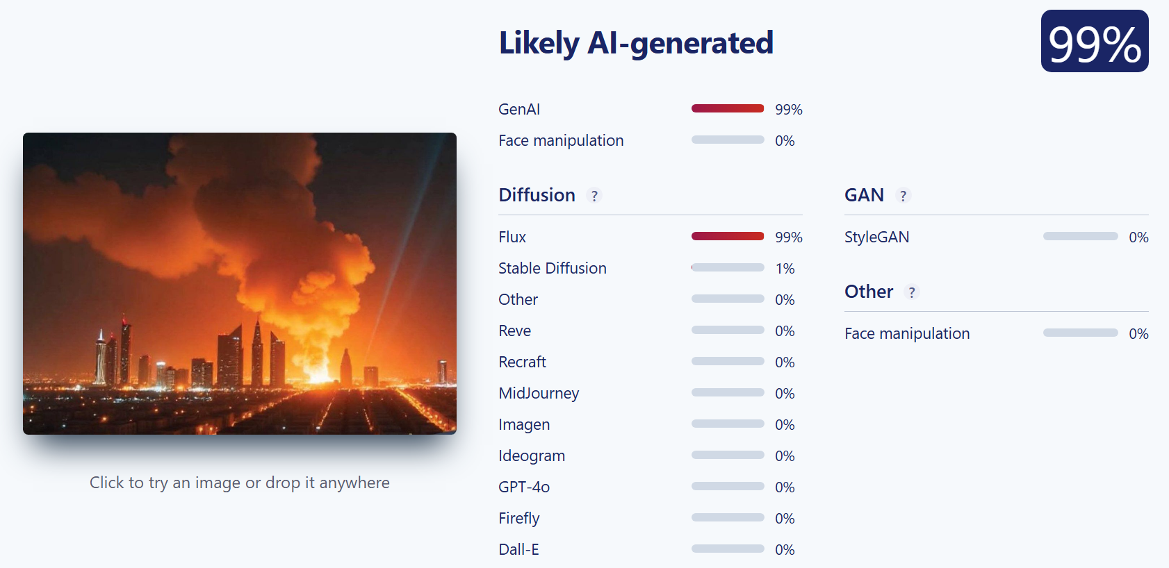Click the Diffusion section heading
The height and width of the screenshot is (568, 1169).
click(537, 195)
